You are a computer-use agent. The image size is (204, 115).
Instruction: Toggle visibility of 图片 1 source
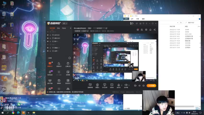click(48, 41)
